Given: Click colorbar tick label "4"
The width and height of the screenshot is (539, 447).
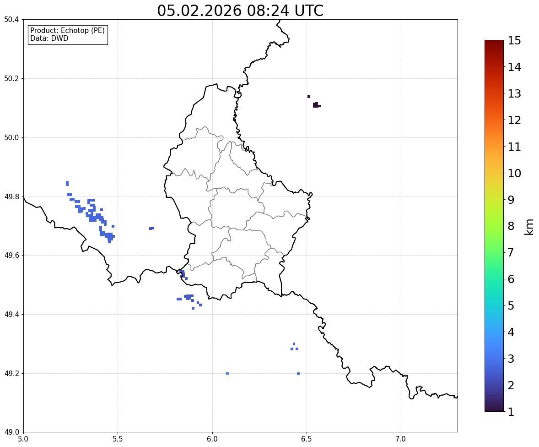Looking at the screenshot, I should (x=511, y=332).
